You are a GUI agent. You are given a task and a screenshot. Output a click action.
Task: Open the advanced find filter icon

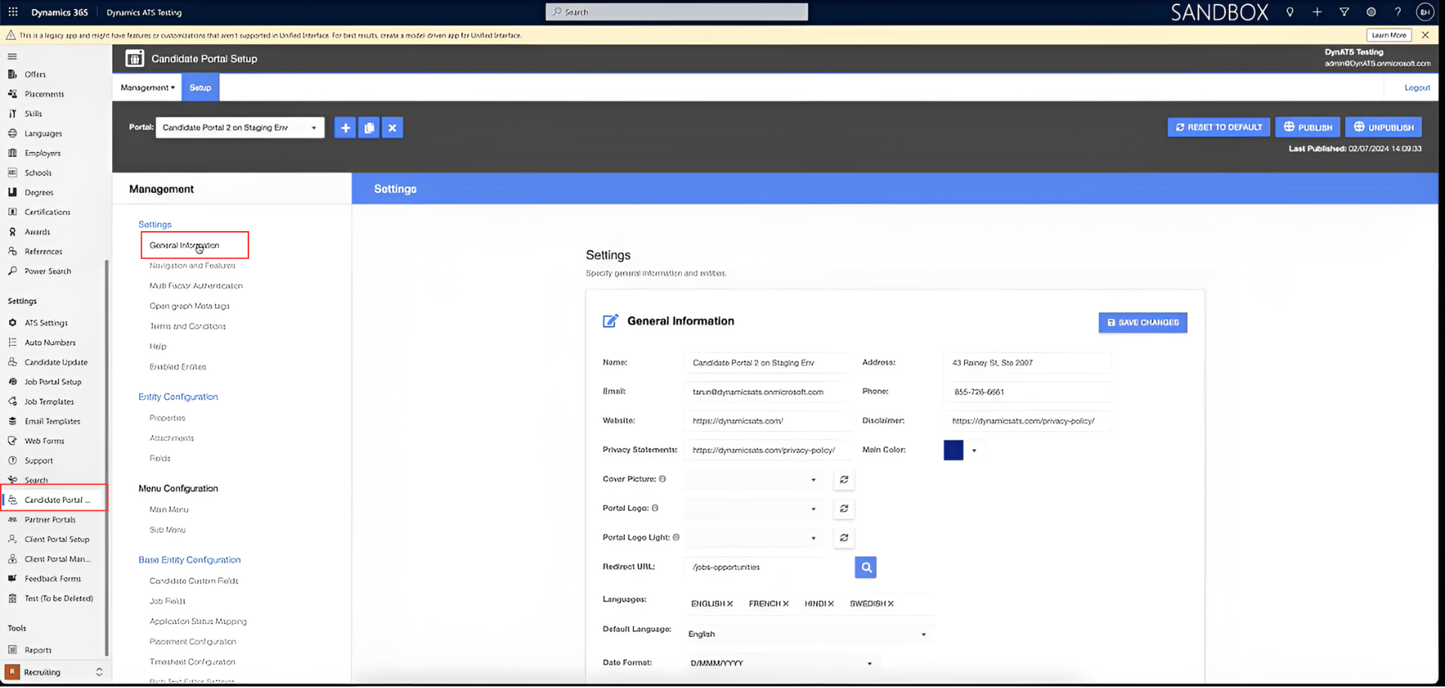(1344, 12)
